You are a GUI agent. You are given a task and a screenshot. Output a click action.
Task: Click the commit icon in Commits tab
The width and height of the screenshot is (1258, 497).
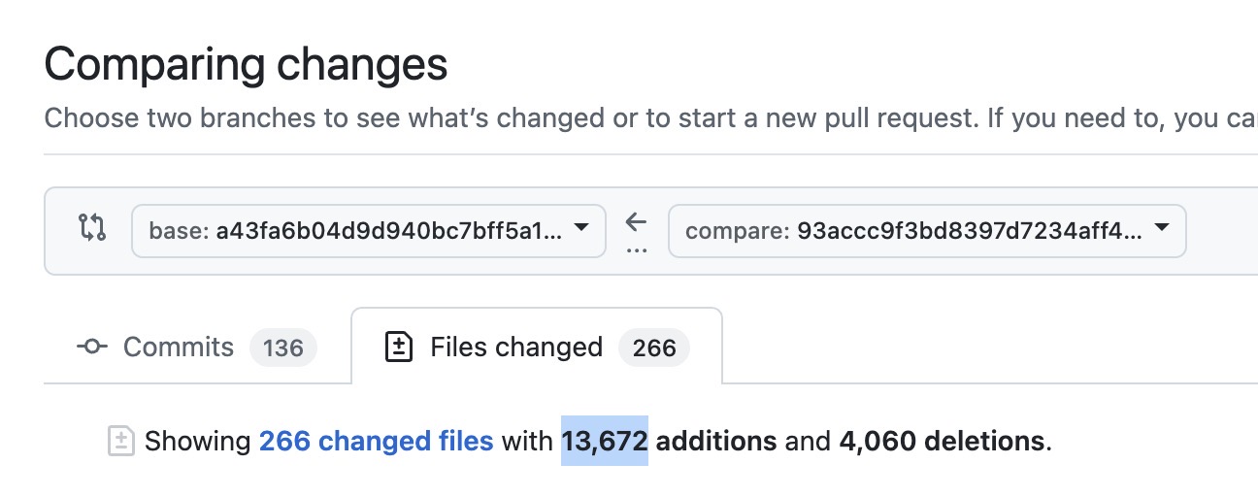pos(92,348)
